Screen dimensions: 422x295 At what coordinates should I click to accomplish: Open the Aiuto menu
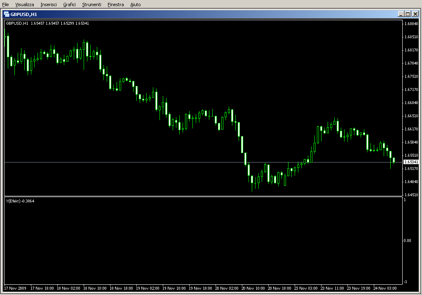click(135, 5)
